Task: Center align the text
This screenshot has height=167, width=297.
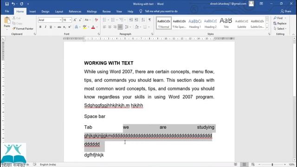Action: pyautogui.click(x=110, y=27)
